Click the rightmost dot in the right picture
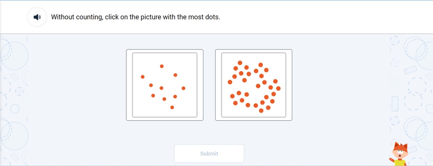The image size is (433, 166). [278, 88]
